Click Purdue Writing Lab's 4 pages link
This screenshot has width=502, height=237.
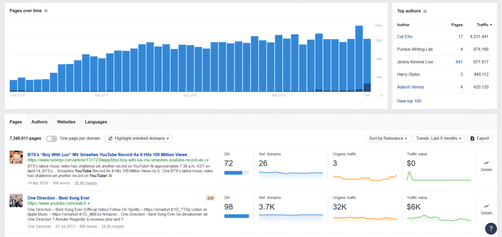461,50
